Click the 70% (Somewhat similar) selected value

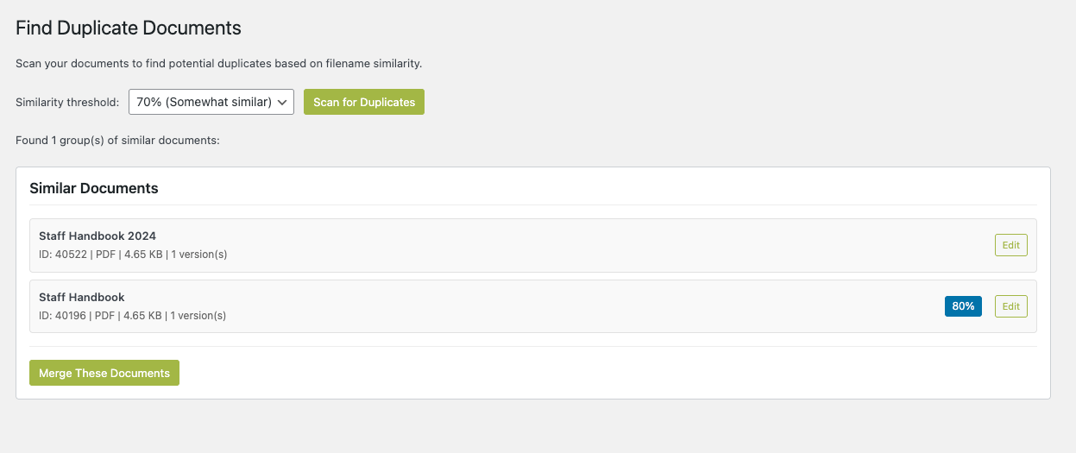click(204, 102)
